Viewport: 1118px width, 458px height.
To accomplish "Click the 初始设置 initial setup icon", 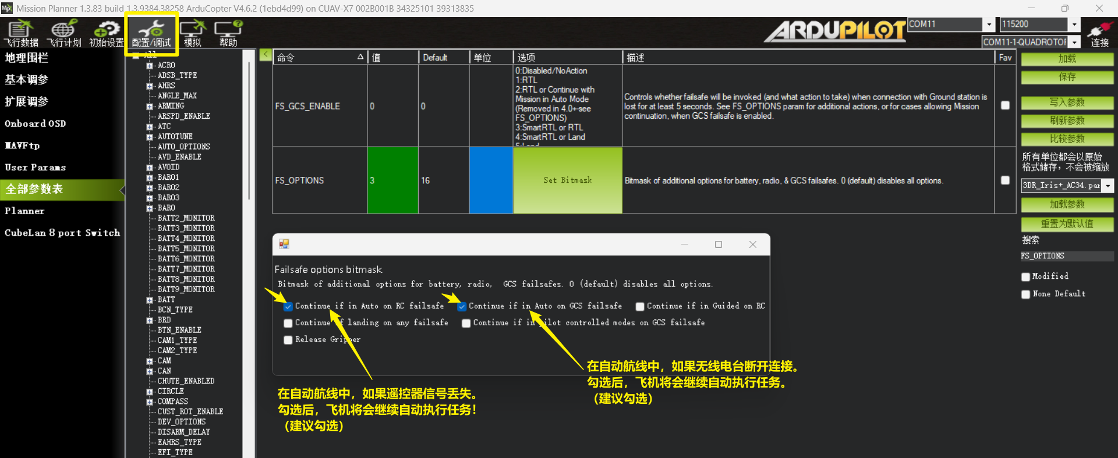I will (107, 33).
